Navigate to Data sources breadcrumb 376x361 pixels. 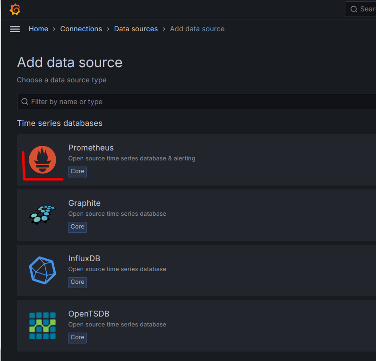click(136, 29)
